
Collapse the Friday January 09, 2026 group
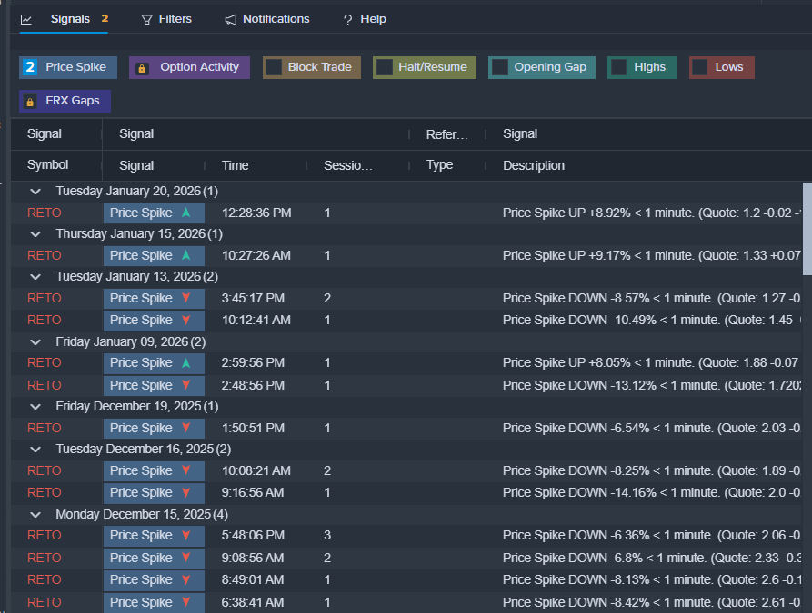35,341
